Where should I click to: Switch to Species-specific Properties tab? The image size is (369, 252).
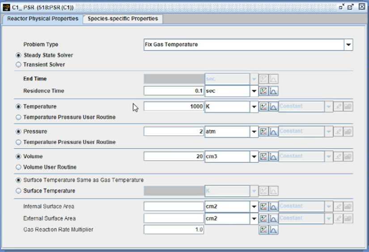(123, 19)
